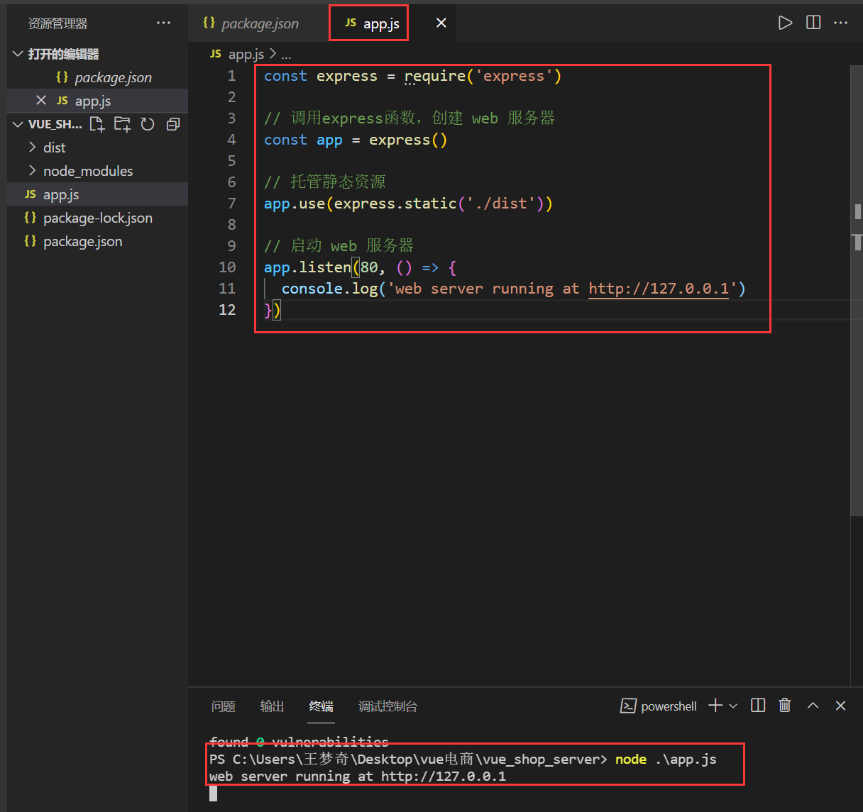
Task: Split the editor to the right
Action: point(813,23)
